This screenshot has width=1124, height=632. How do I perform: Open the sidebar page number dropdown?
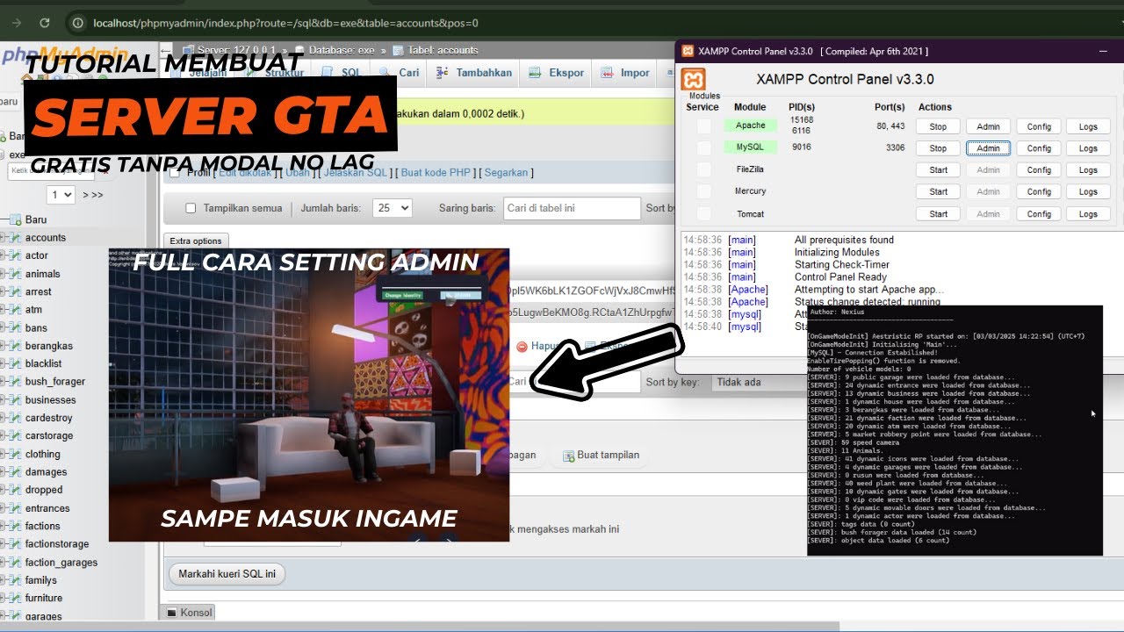pyautogui.click(x=61, y=195)
